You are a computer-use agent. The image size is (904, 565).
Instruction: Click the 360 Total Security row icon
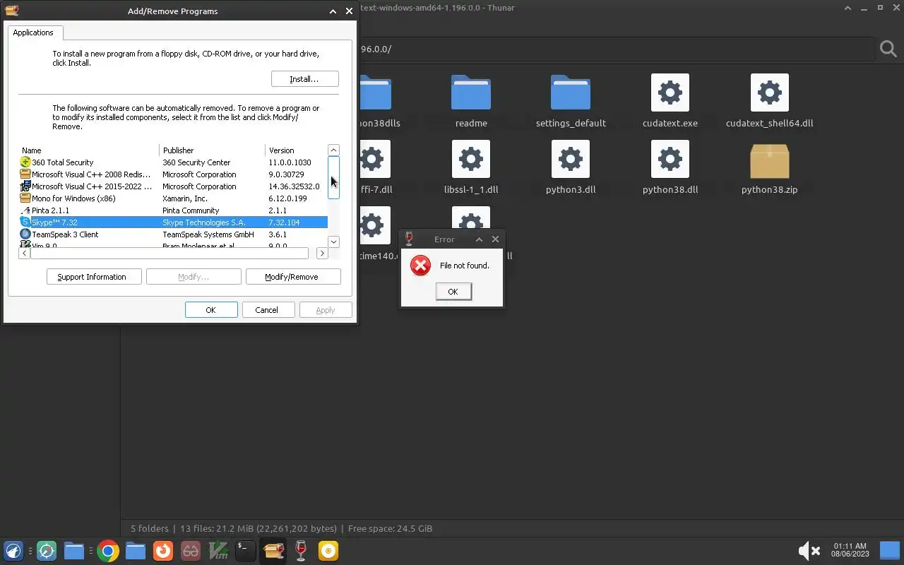click(x=25, y=162)
